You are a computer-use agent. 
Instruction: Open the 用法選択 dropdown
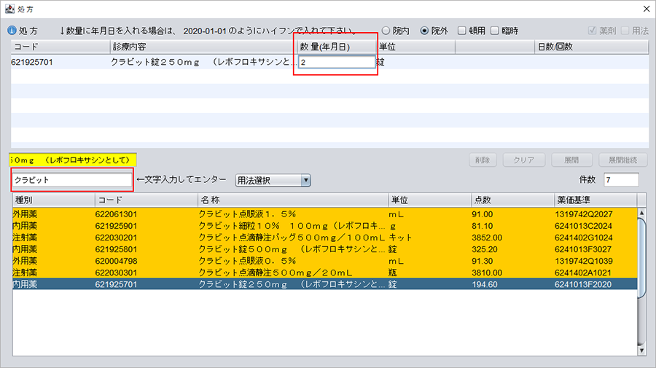pyautogui.click(x=273, y=180)
